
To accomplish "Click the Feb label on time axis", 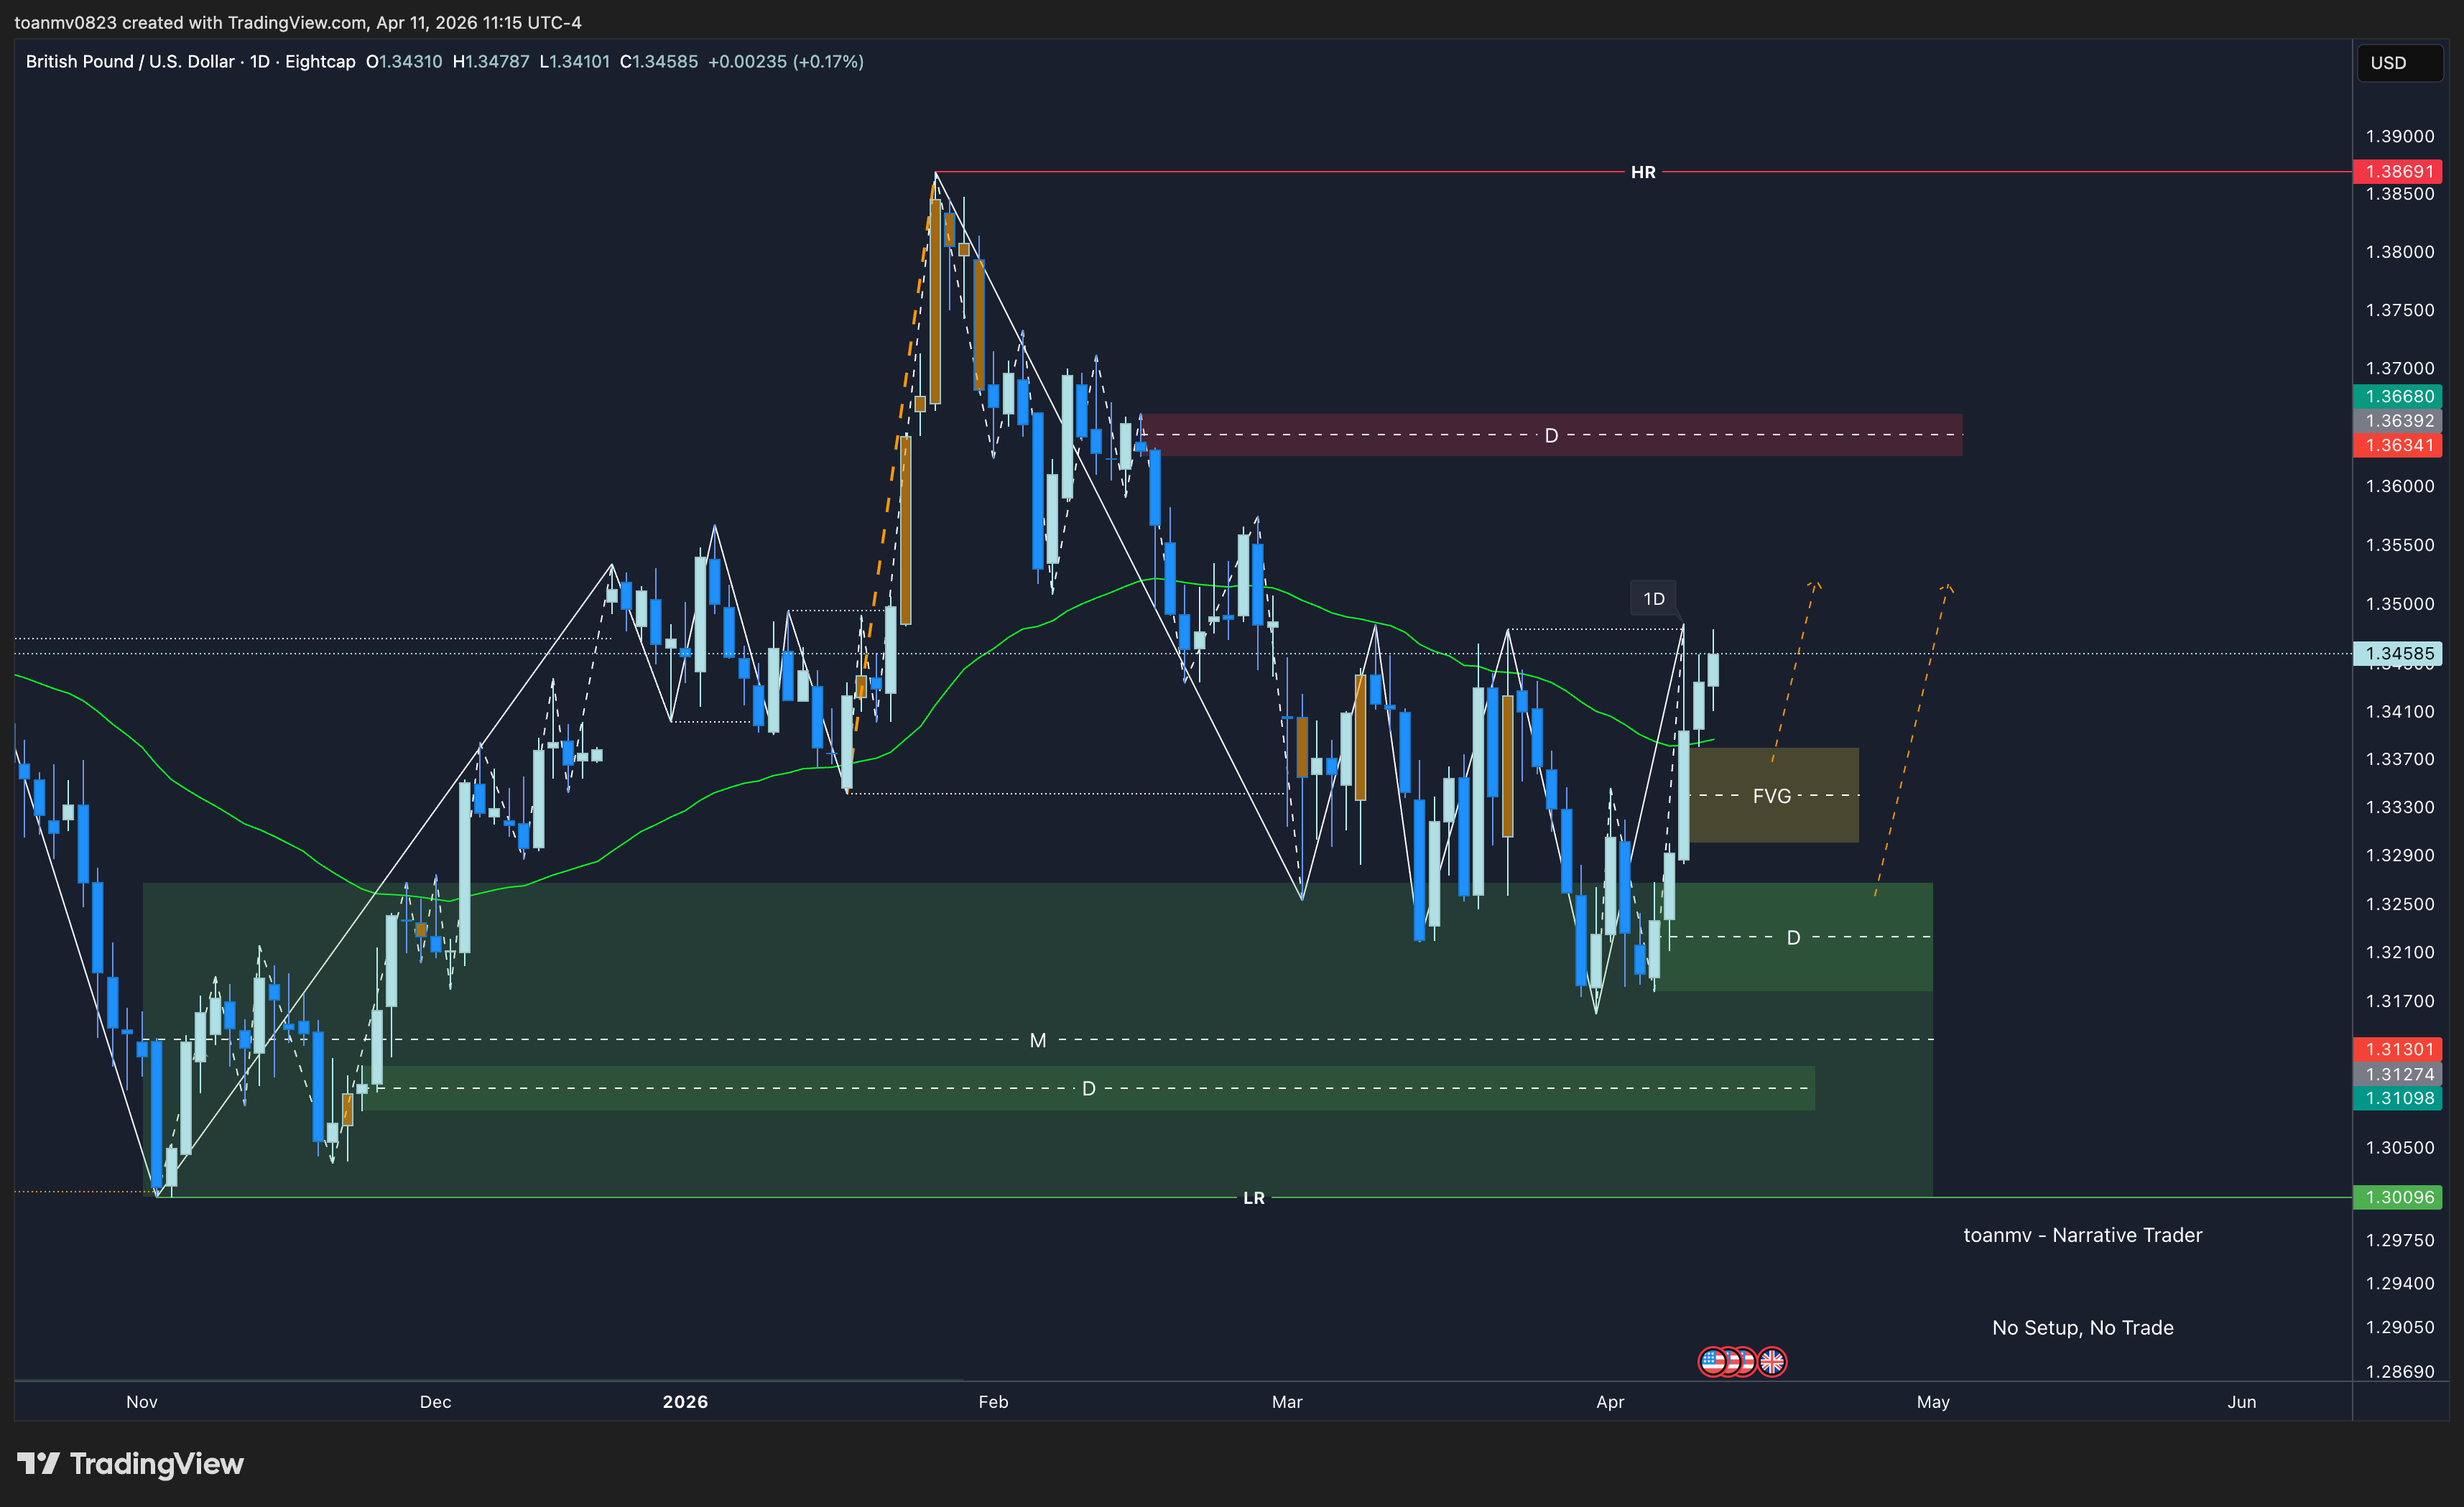I will click(993, 1402).
